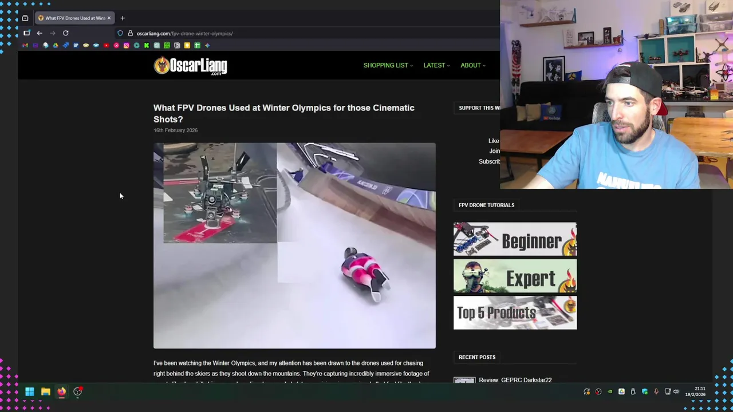Image resolution: width=733 pixels, height=412 pixels.
Task: Close the FPV Drones article tab
Action: [109, 18]
